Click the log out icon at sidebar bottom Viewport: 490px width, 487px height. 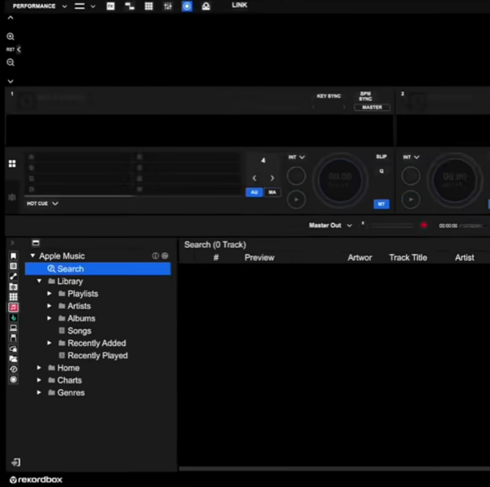pos(16,463)
